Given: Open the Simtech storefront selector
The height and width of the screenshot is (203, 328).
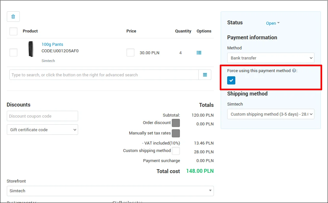Looking at the screenshot, I should (110, 191).
